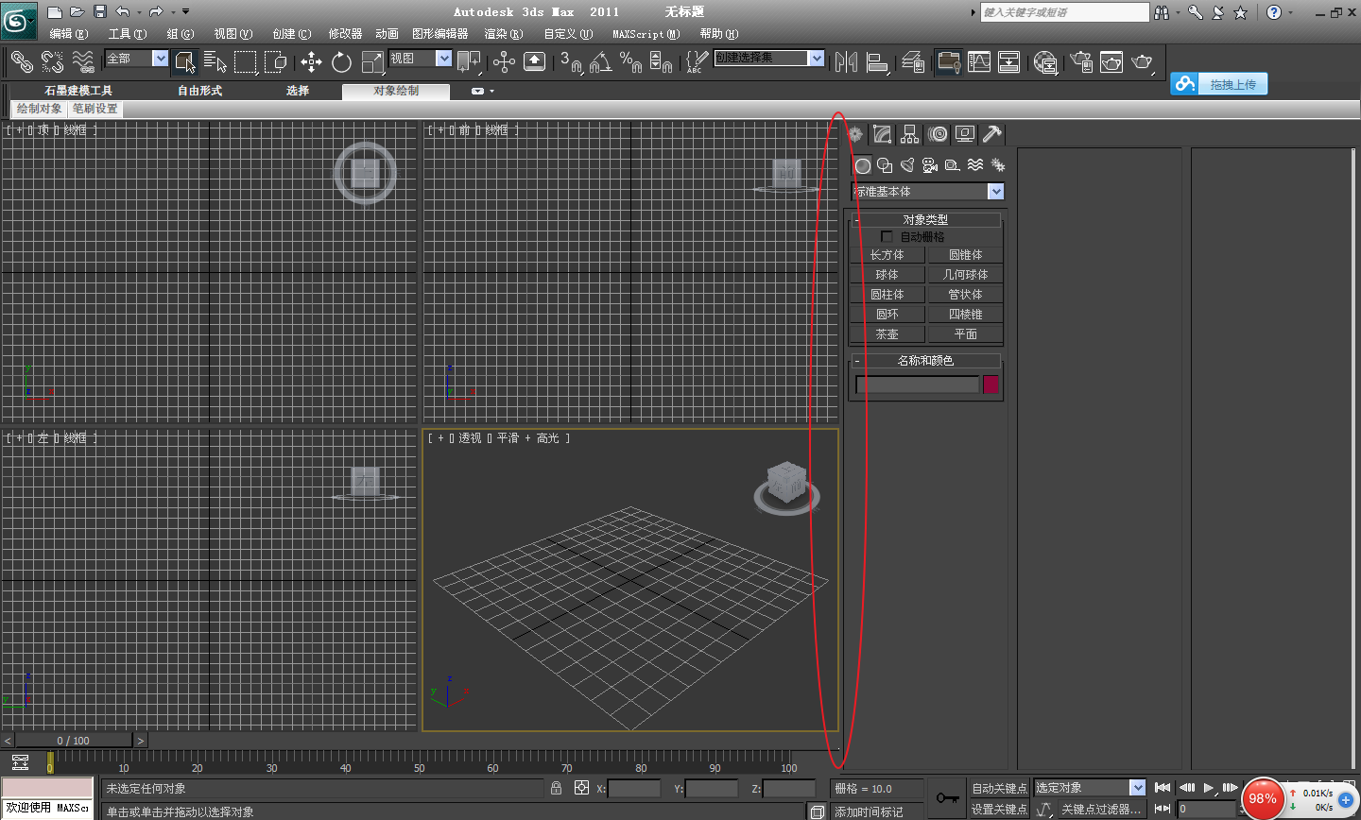Choose the rectangular selection region tool

pos(246,62)
